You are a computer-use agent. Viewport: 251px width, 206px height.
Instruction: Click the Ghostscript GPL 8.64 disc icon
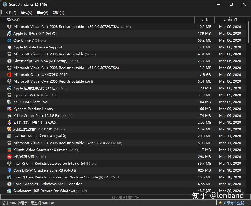click(x=9, y=61)
